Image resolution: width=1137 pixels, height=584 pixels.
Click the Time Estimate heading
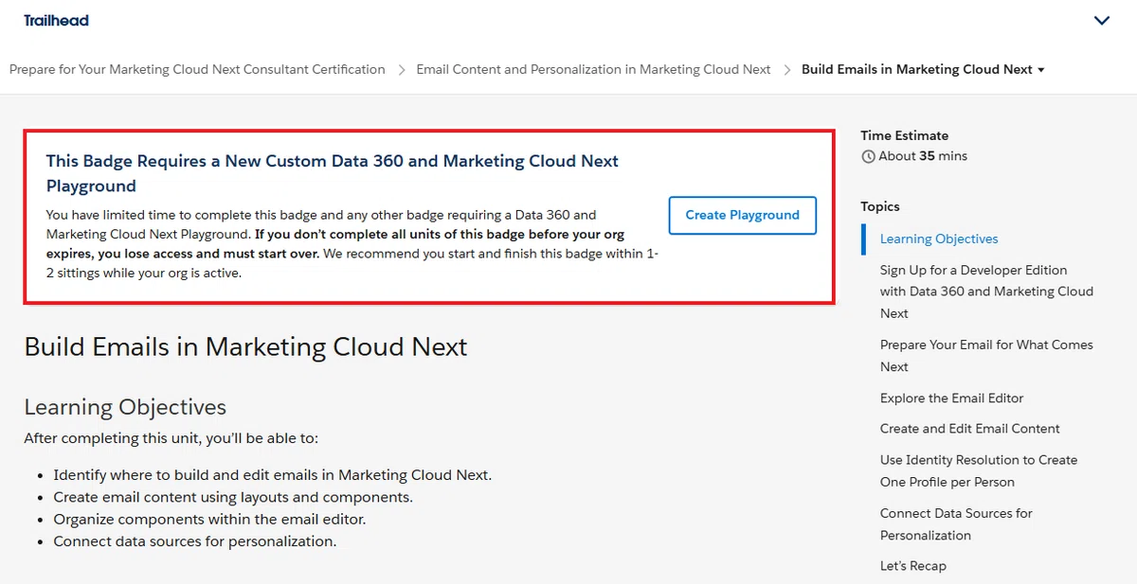tap(904, 135)
